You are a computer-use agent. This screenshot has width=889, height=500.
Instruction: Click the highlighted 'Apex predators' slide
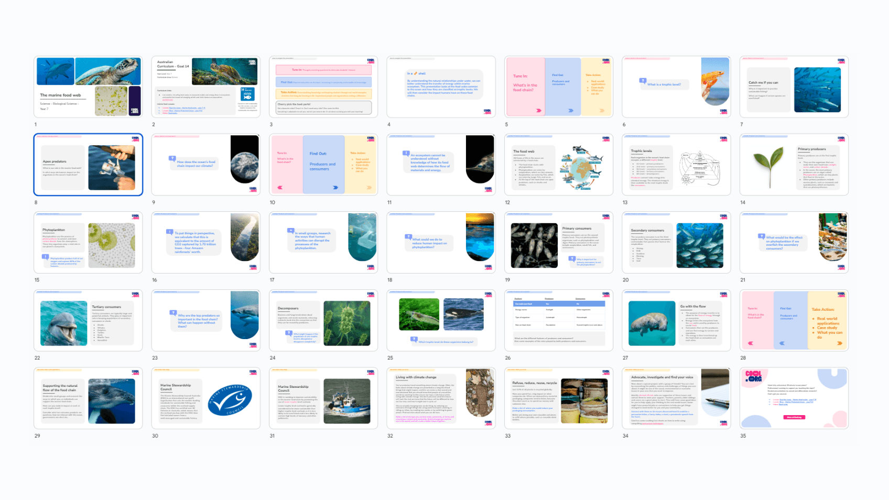click(x=88, y=165)
